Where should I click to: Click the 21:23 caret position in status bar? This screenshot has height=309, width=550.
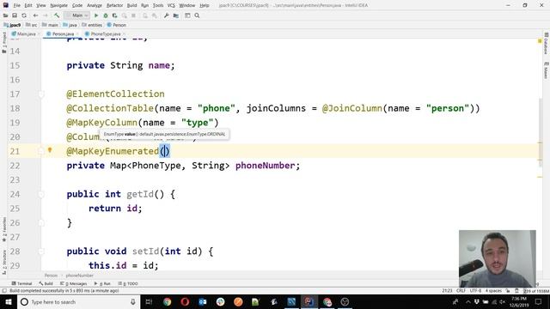(447, 291)
